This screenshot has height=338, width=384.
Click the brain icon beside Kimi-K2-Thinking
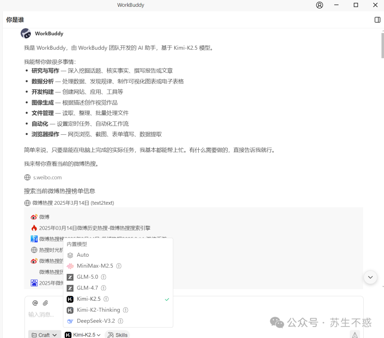click(x=126, y=310)
